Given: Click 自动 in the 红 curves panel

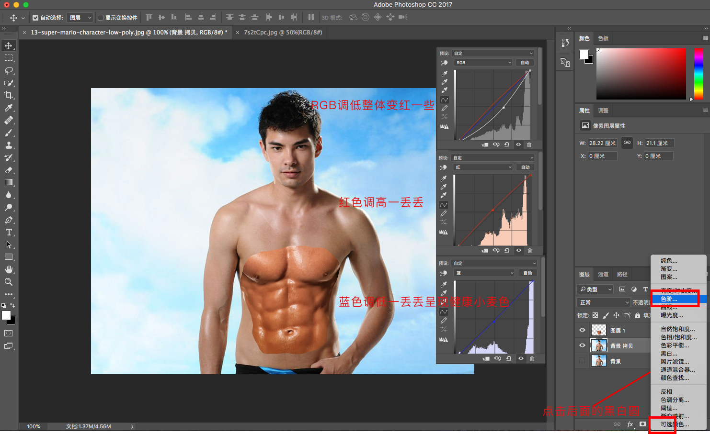Looking at the screenshot, I should (x=525, y=167).
